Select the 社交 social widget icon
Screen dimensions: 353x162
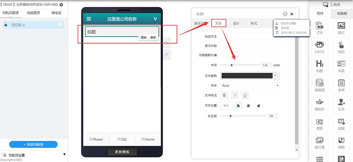pyautogui.click(x=341, y=104)
